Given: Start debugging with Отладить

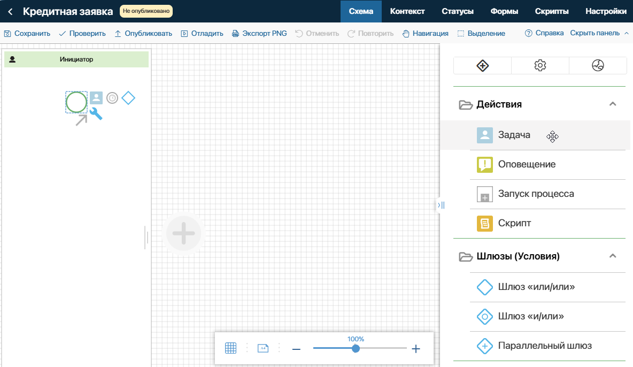Looking at the screenshot, I should (202, 34).
